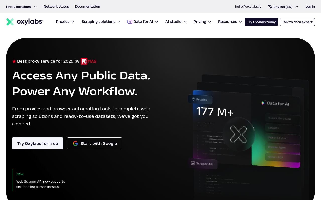Go to the Network status page

(56, 6)
